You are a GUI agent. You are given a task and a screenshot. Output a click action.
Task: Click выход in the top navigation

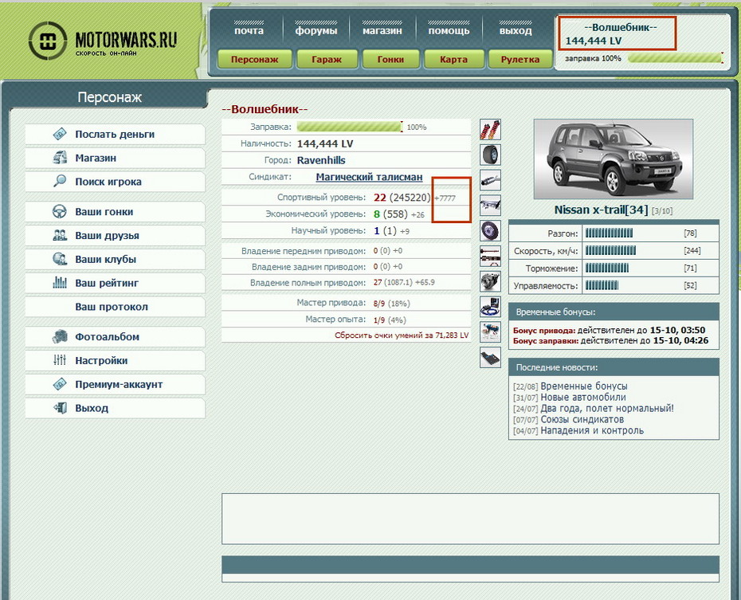[516, 31]
